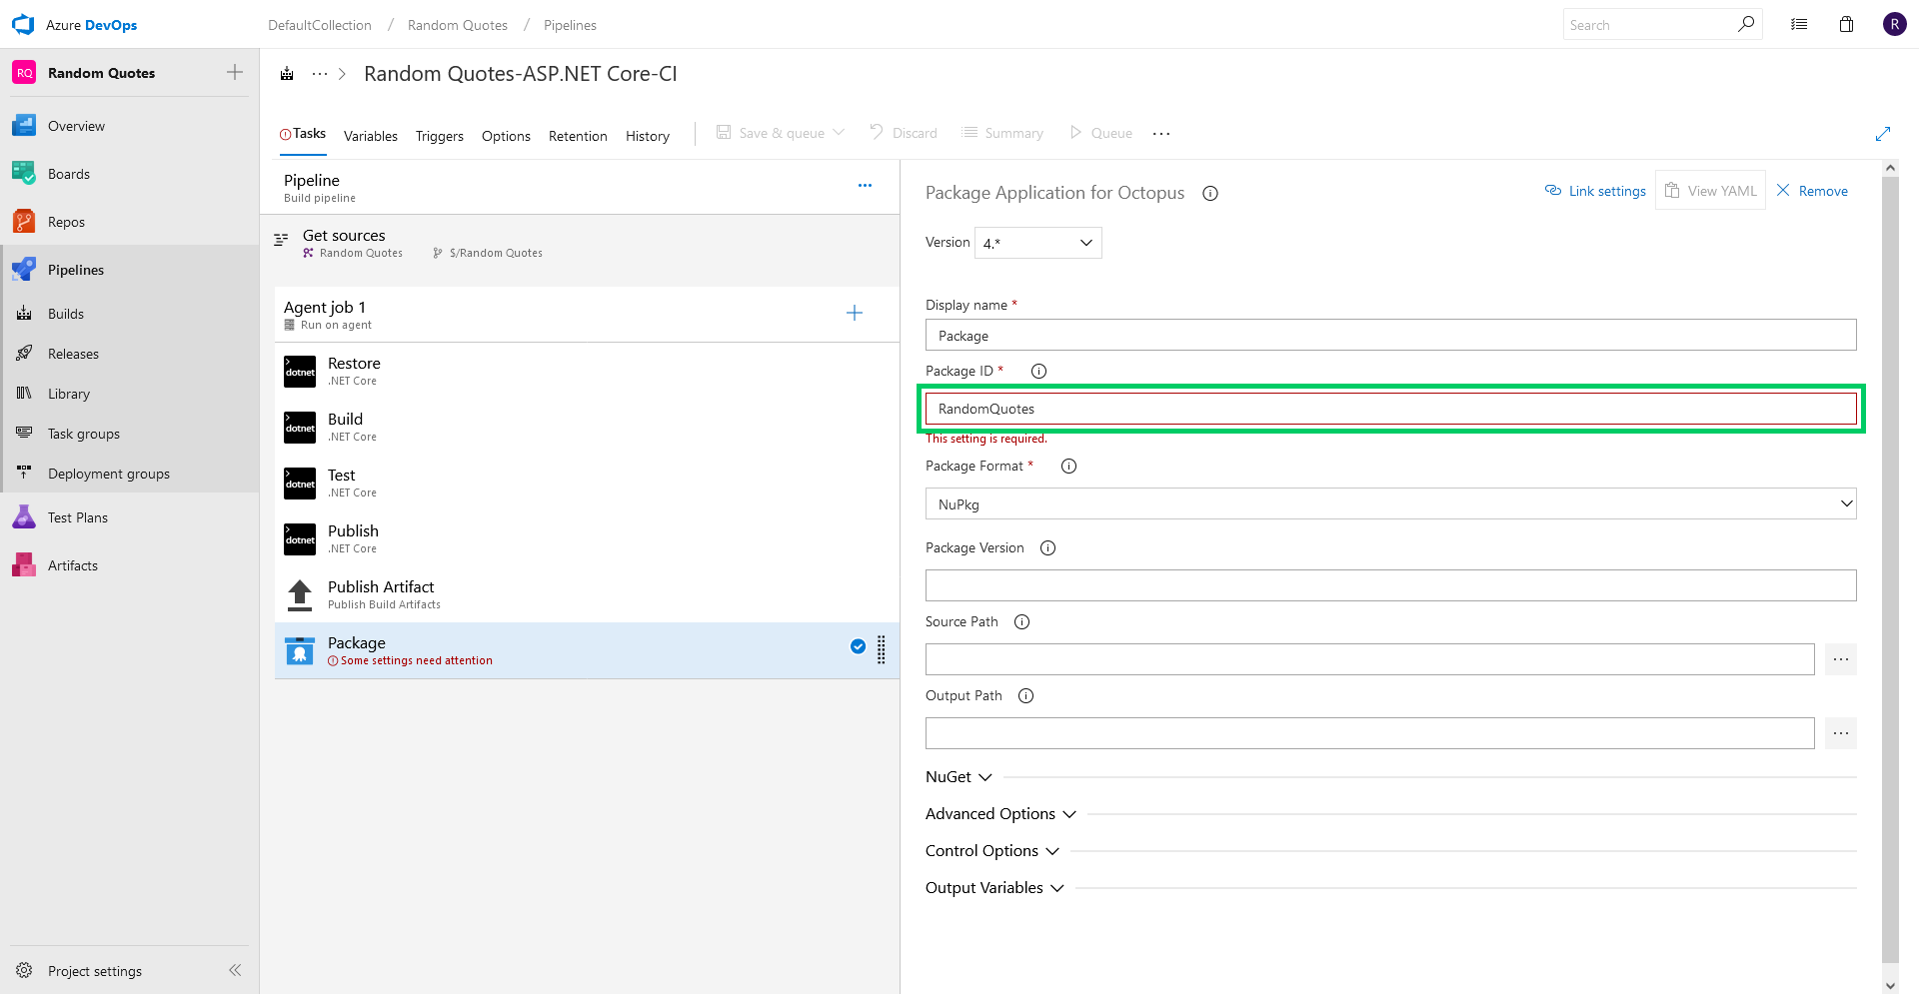Image resolution: width=1919 pixels, height=994 pixels.
Task: Click info icon next to Package Format
Action: (x=1068, y=466)
